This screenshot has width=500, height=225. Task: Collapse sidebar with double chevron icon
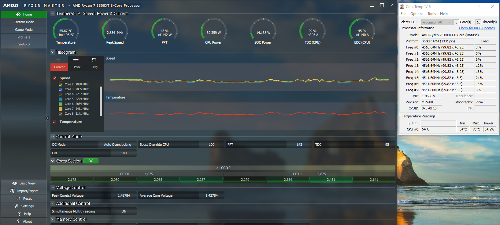coord(47,118)
